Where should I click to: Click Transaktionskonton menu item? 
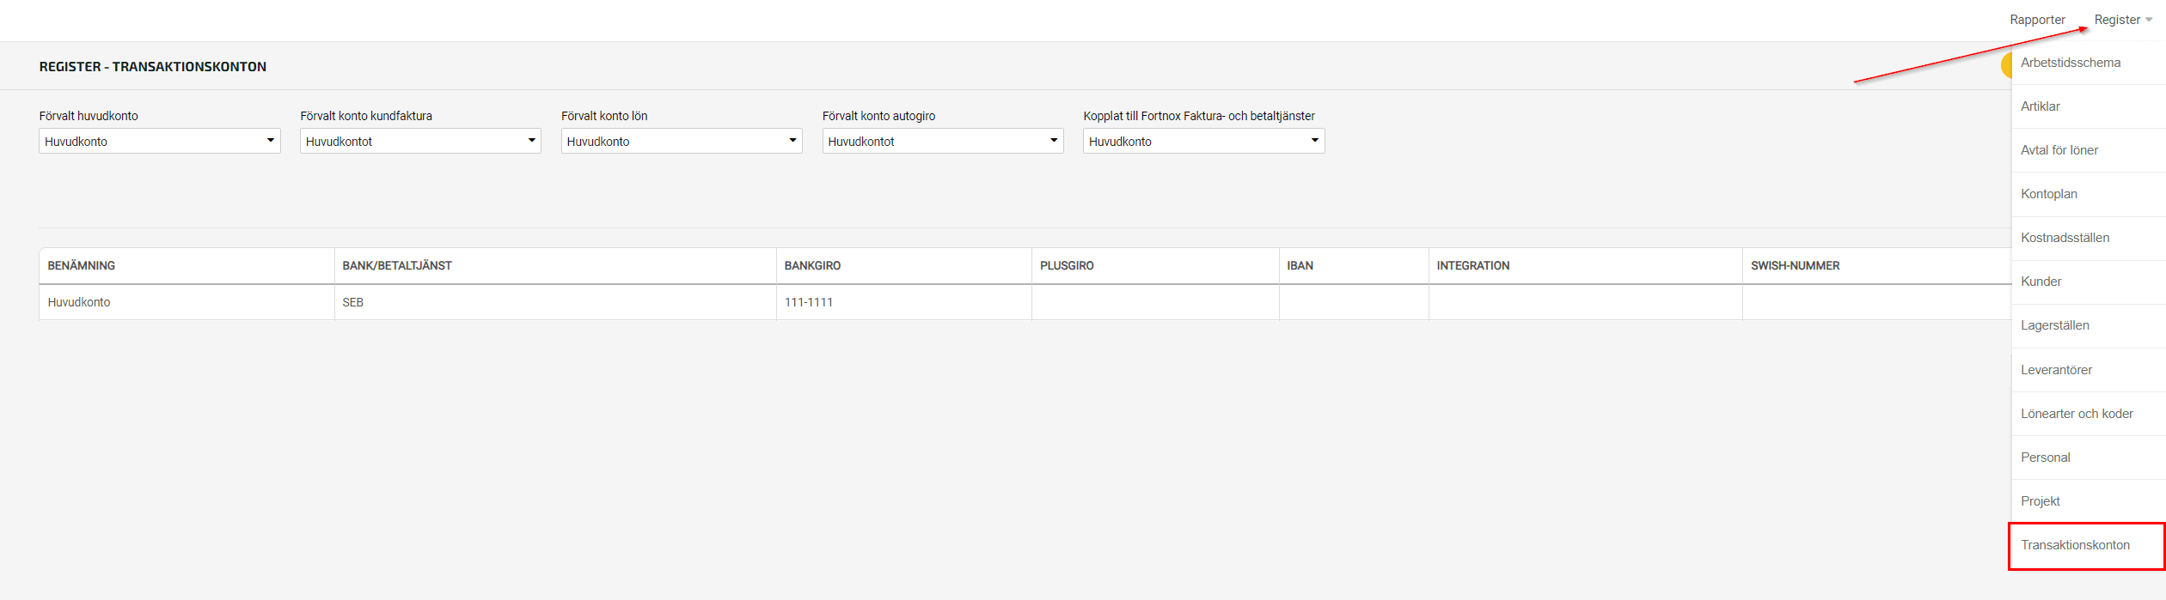click(2089, 545)
